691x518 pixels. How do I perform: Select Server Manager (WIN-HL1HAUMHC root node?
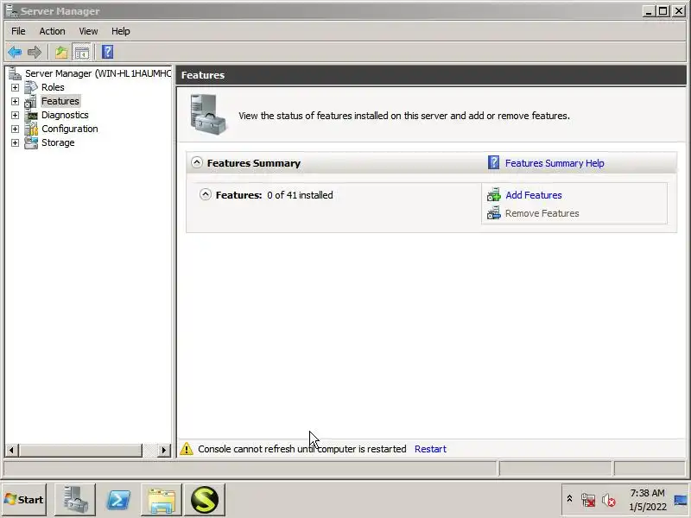point(98,73)
